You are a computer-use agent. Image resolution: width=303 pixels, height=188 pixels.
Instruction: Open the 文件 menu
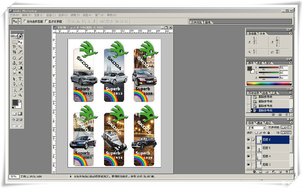[14, 15]
